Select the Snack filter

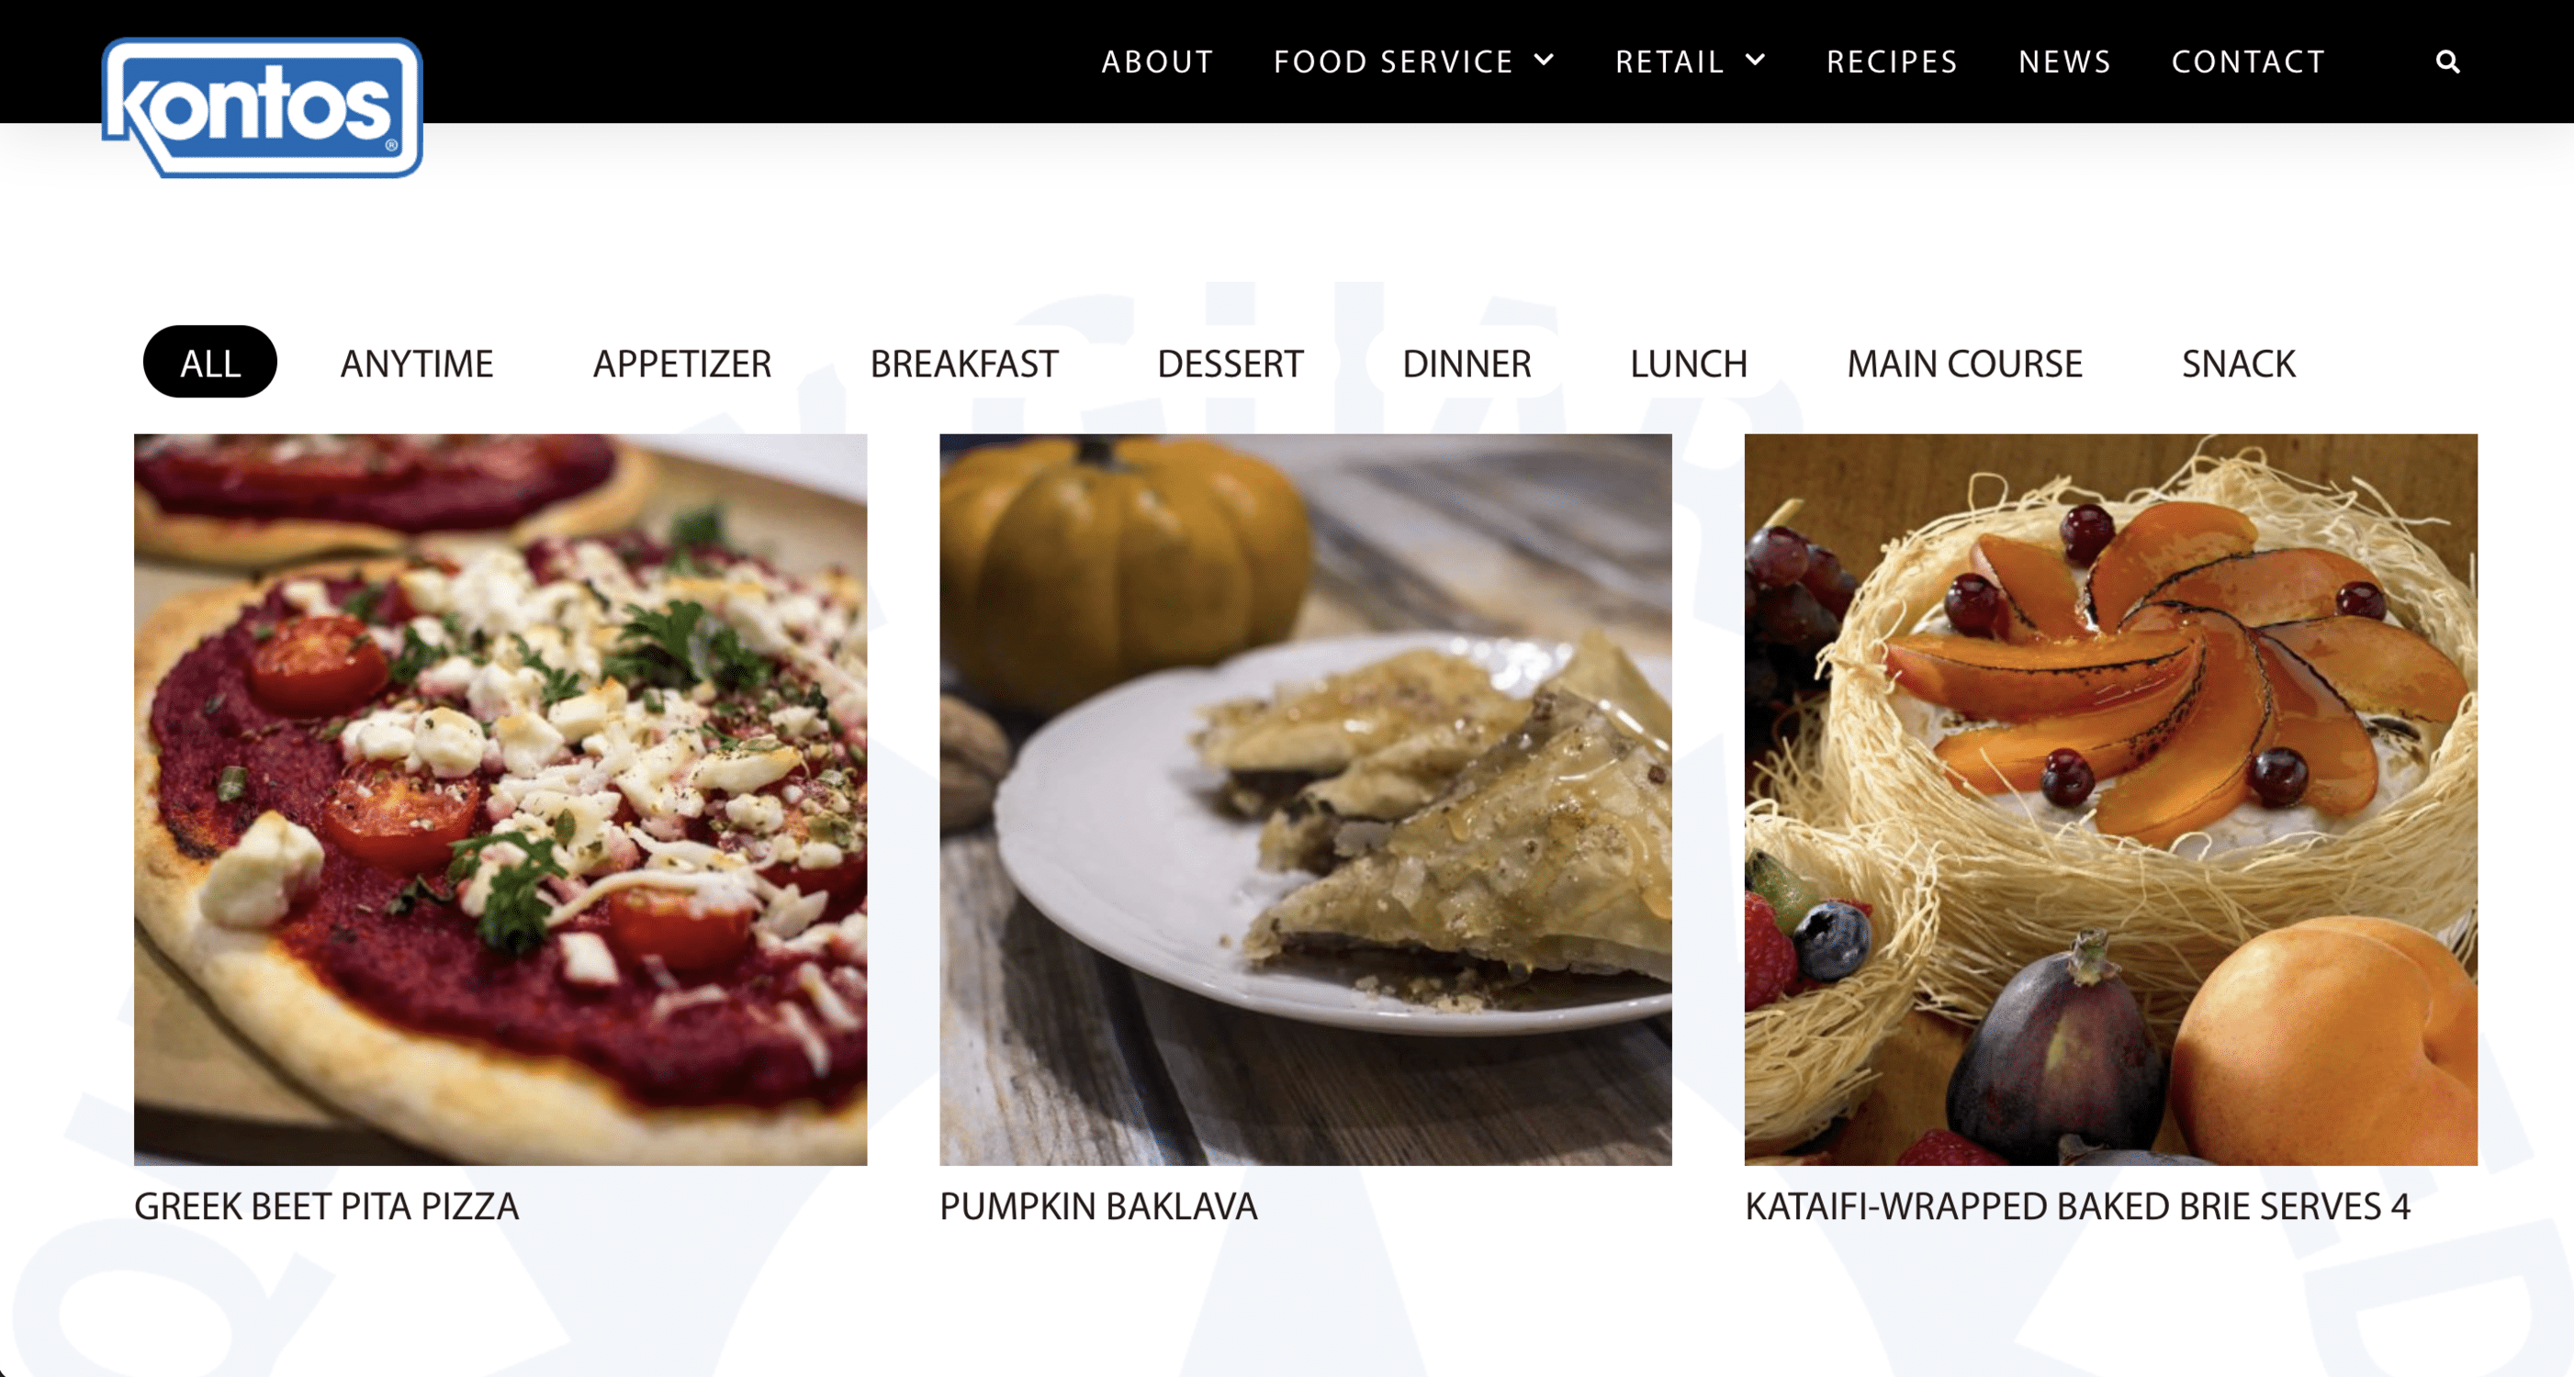tap(2238, 364)
